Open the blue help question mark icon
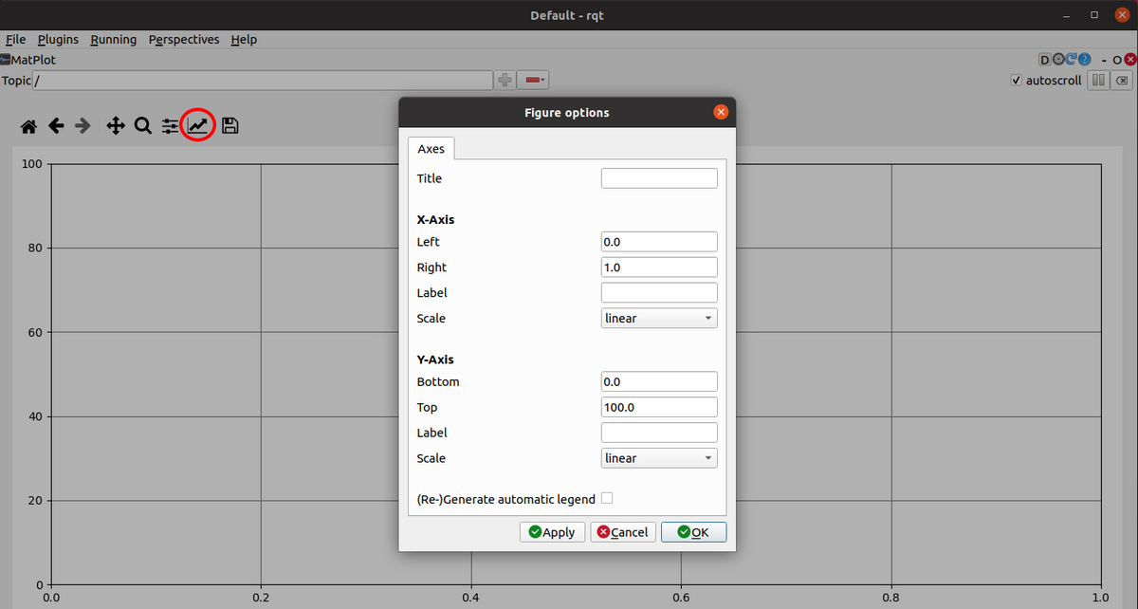Image resolution: width=1138 pixels, height=609 pixels. (1084, 60)
